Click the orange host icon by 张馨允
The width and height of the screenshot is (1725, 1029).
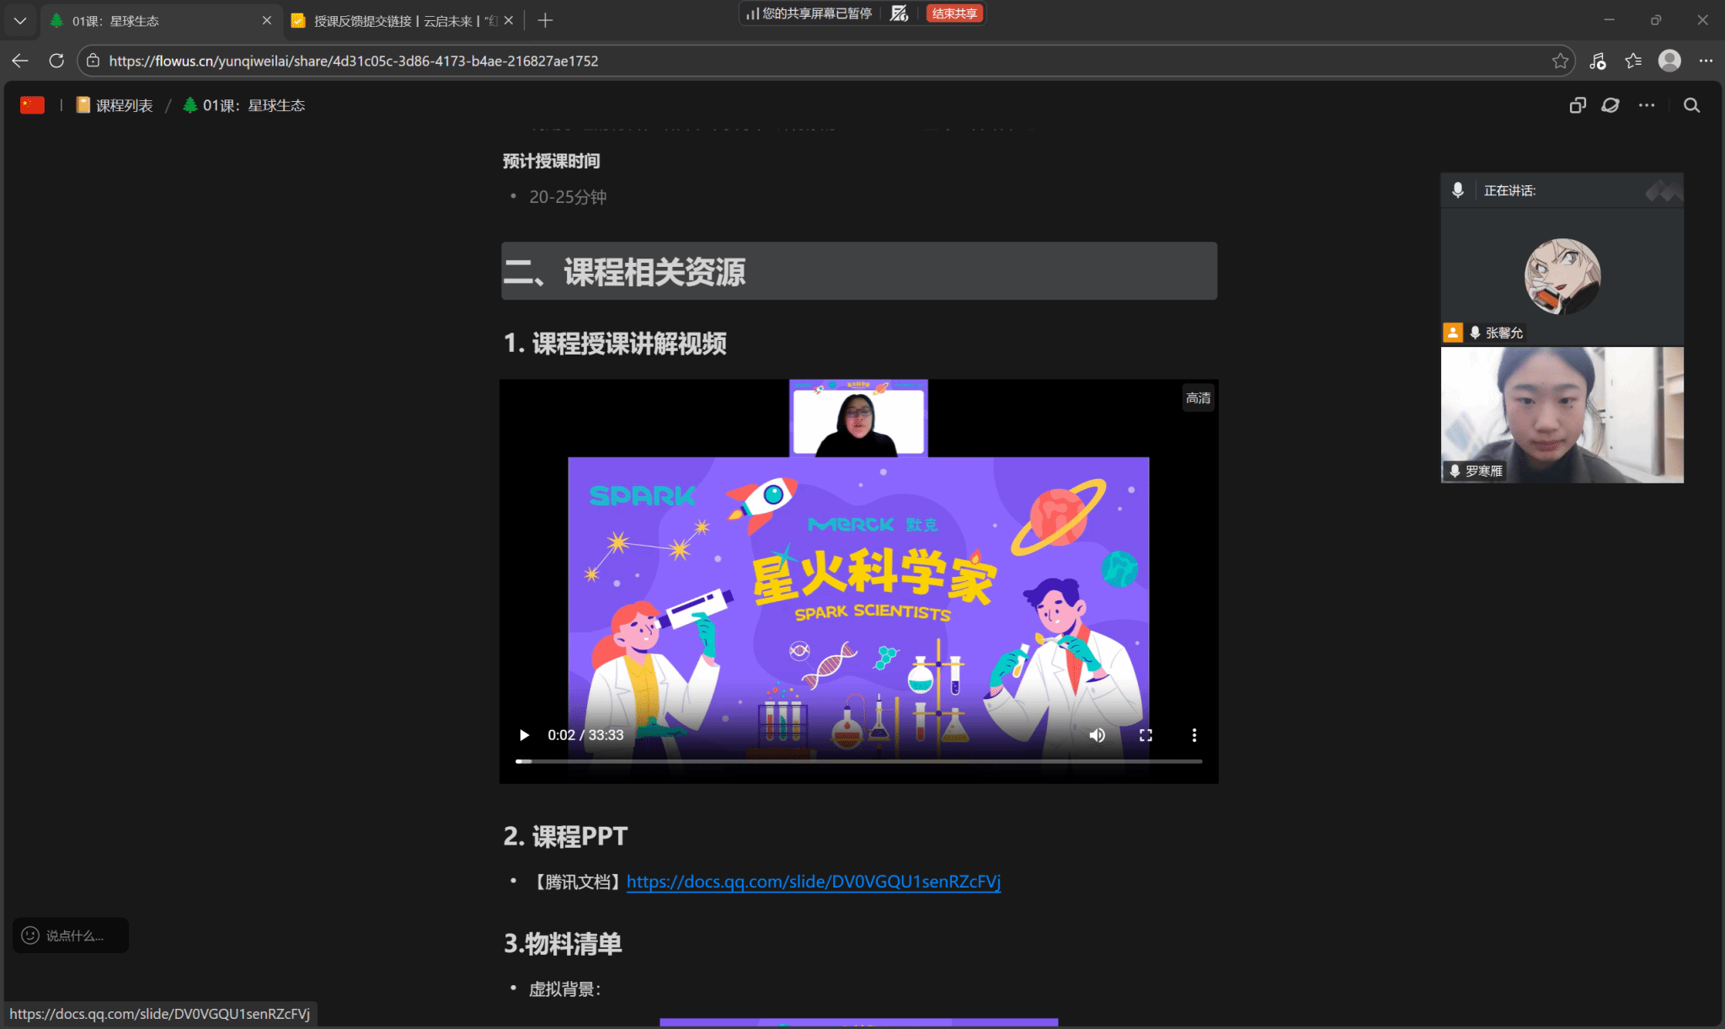tap(1453, 333)
